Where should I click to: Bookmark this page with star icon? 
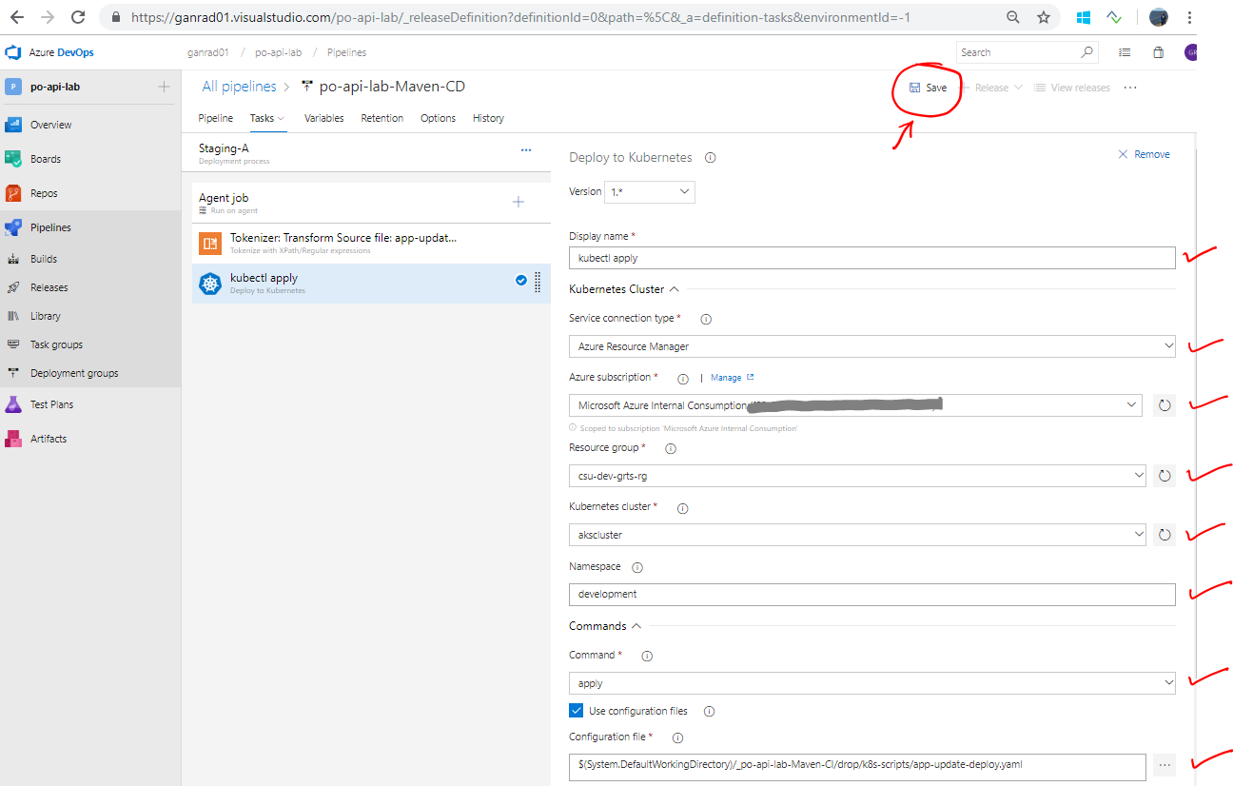point(1044,17)
